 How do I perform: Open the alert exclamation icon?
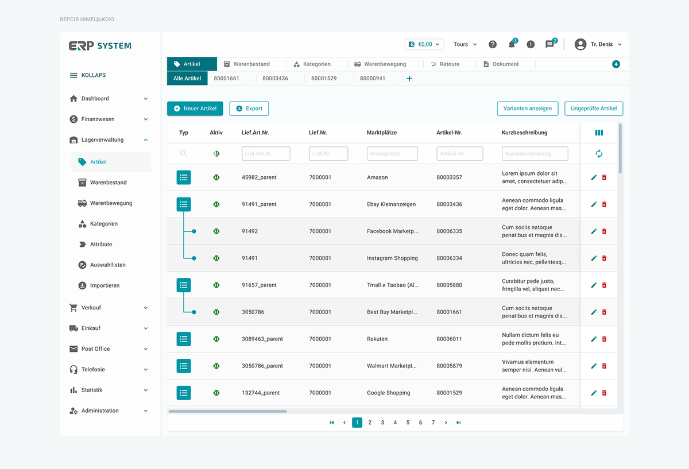(x=531, y=44)
